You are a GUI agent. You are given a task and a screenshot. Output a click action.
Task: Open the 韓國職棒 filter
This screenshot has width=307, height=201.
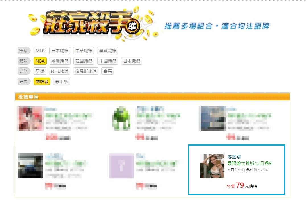tap(108, 51)
